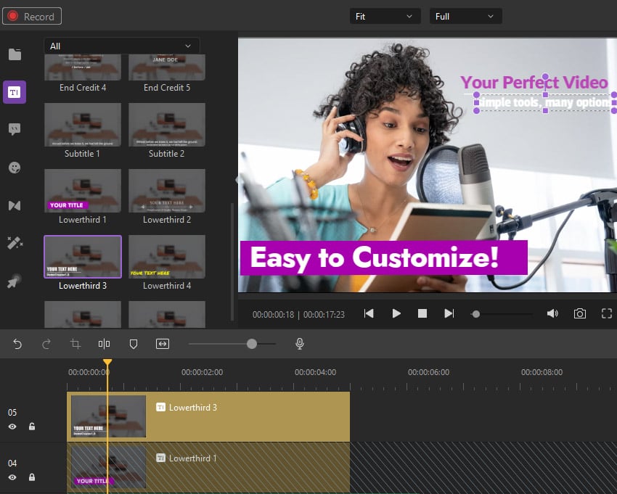Lock track 04 with the padlock toggle
The height and width of the screenshot is (494, 617).
click(31, 477)
